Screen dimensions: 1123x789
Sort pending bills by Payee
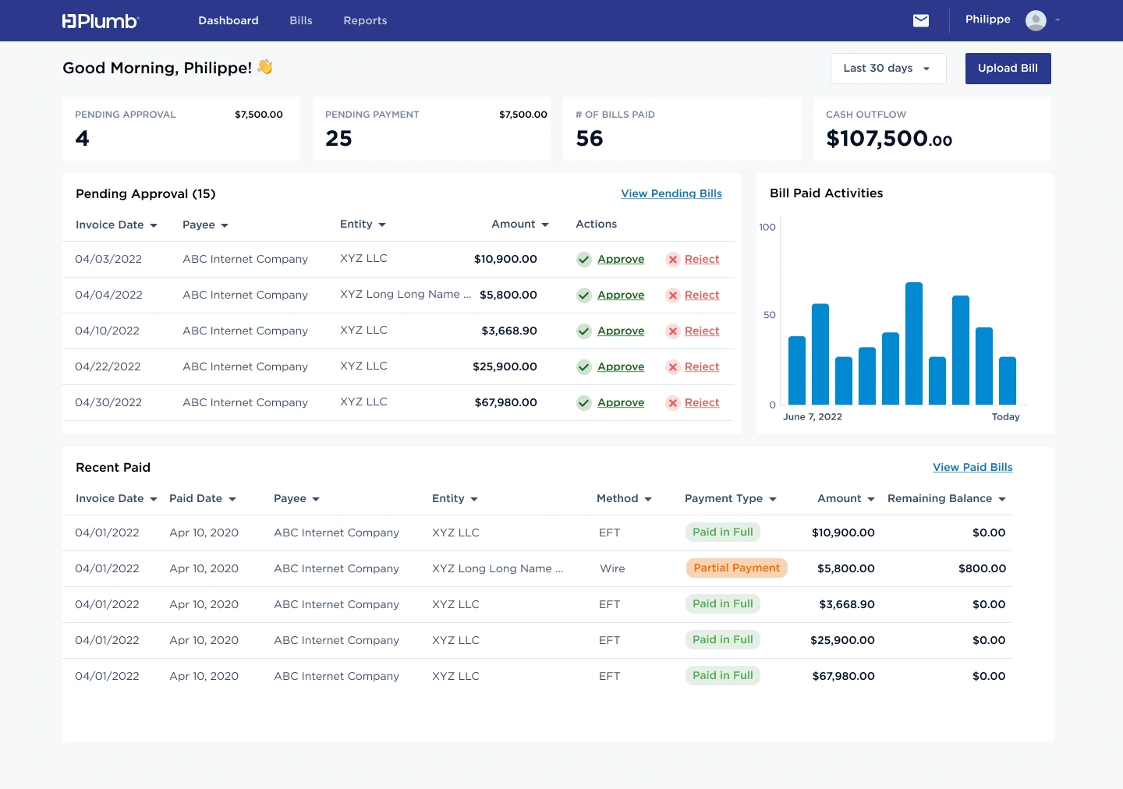(x=205, y=225)
